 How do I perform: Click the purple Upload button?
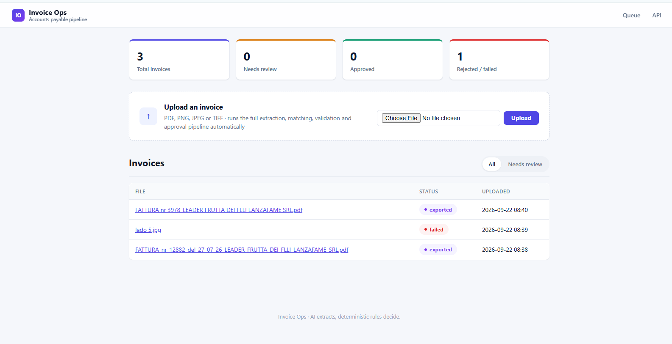[x=521, y=118]
